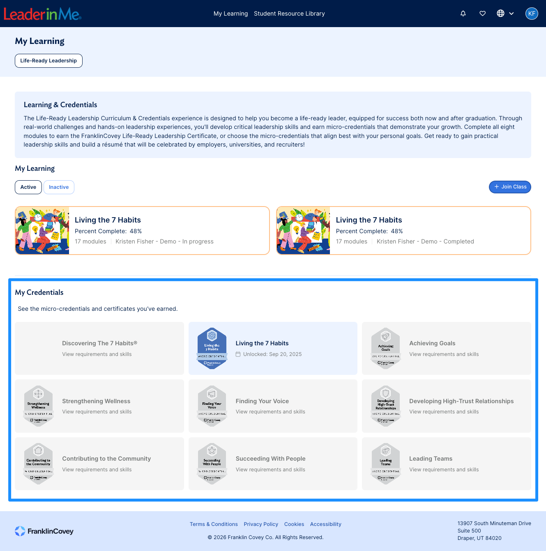View requirements for Strengthening Wellness
Screen dimensions: 546x551
[x=97, y=412]
